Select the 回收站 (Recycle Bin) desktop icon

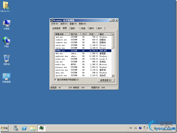pos(7,60)
